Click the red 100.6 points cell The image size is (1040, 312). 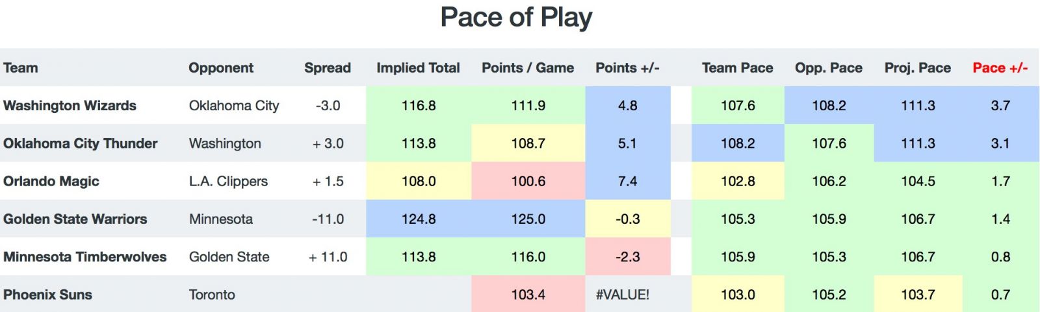pyautogui.click(x=528, y=182)
